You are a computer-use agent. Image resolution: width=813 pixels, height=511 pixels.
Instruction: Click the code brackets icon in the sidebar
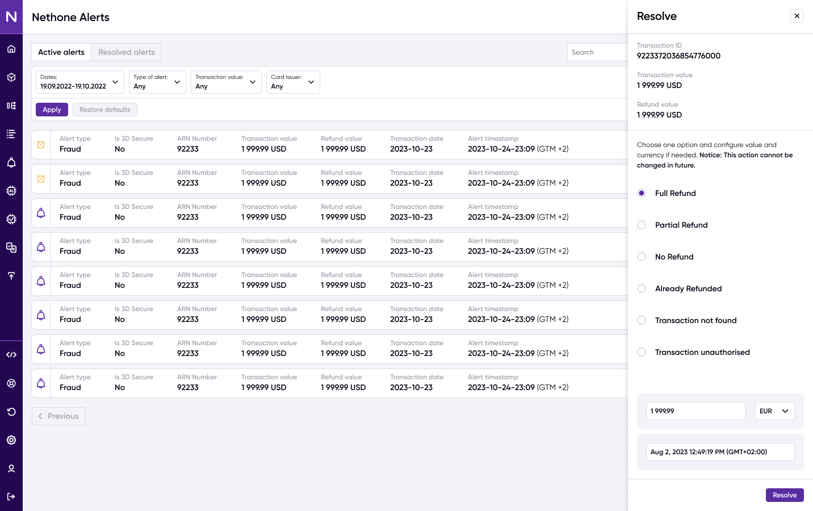point(11,355)
